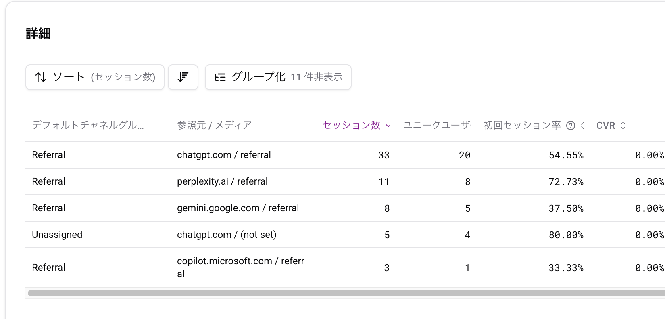Click first session rate 72.73%
This screenshot has width=665, height=319.
pos(566,182)
